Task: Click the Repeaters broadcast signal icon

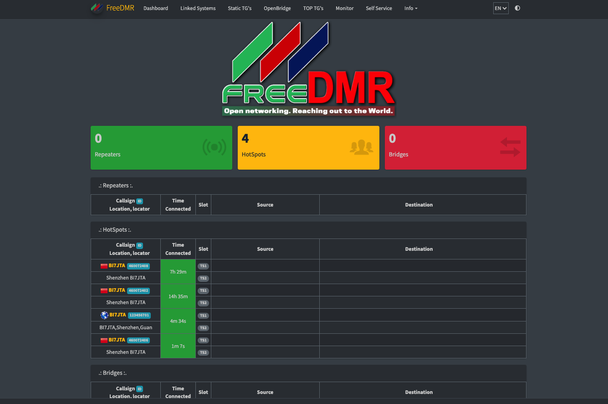Action: point(214,147)
